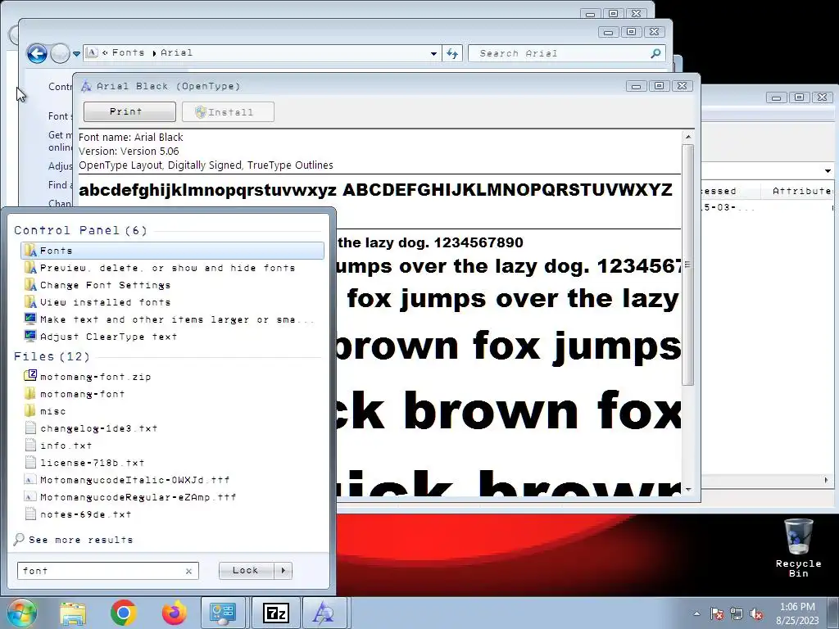Click the Action Center flag tray icon
The image size is (839, 629).
pos(717,614)
